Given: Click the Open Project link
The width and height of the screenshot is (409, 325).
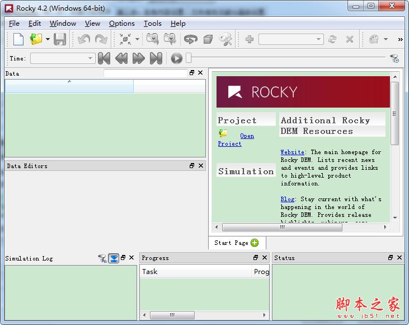Looking at the screenshot, I should [236, 140].
